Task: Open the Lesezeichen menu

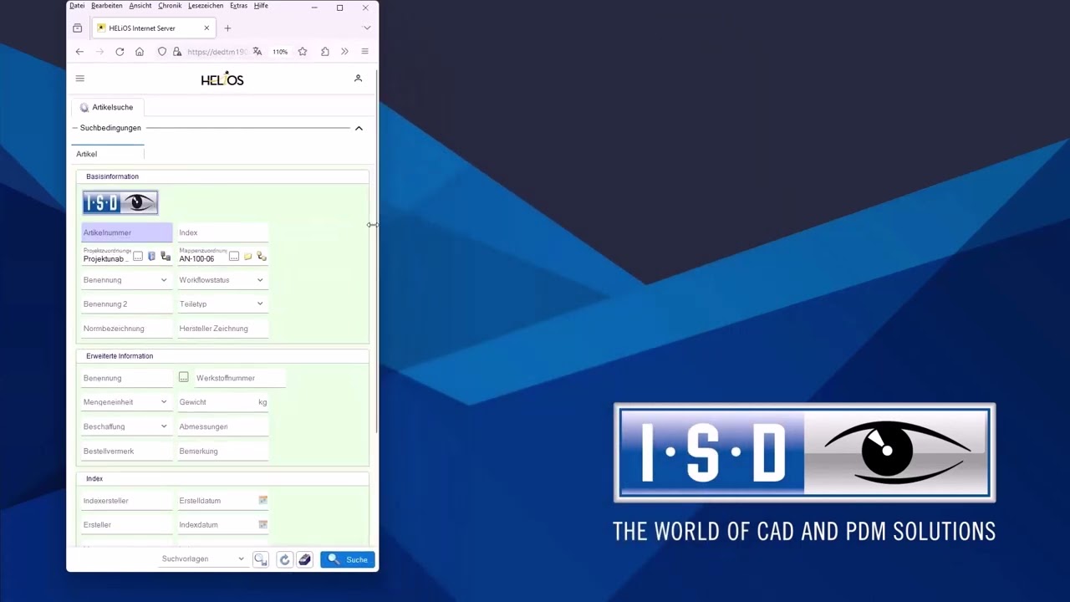Action: click(206, 6)
